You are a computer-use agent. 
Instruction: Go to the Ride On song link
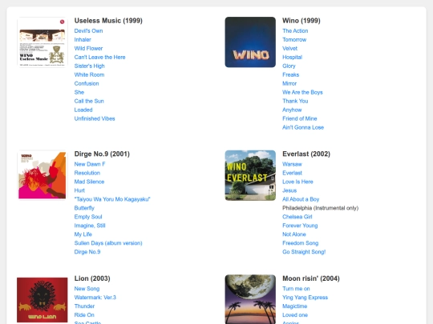click(84, 315)
